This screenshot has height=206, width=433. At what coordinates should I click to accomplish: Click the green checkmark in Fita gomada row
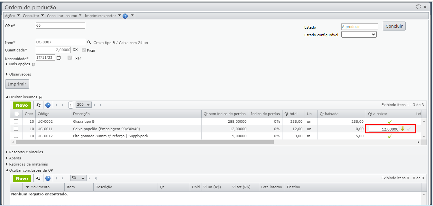pos(390,136)
